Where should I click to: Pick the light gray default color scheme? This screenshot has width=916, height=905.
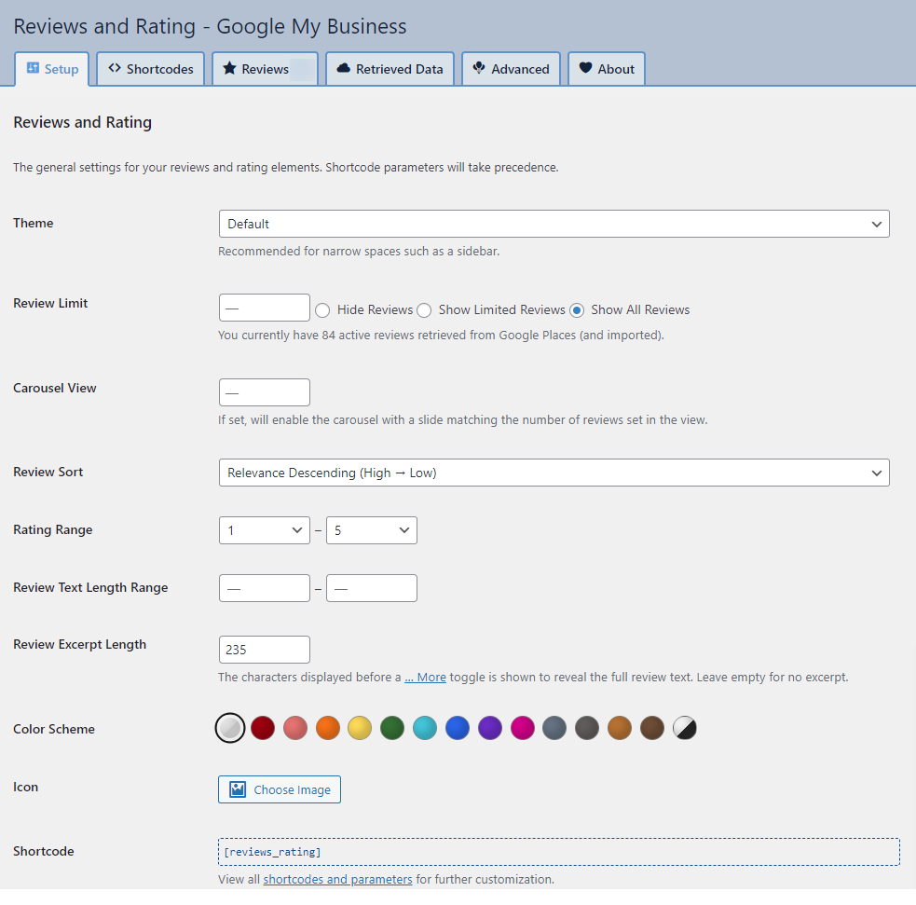(230, 728)
